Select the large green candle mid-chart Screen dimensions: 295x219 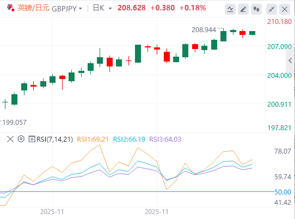[x=138, y=54]
